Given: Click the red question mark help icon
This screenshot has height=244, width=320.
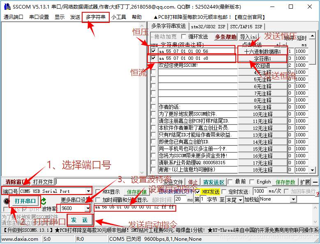Looking at the screenshot, I should tap(318, 194).
